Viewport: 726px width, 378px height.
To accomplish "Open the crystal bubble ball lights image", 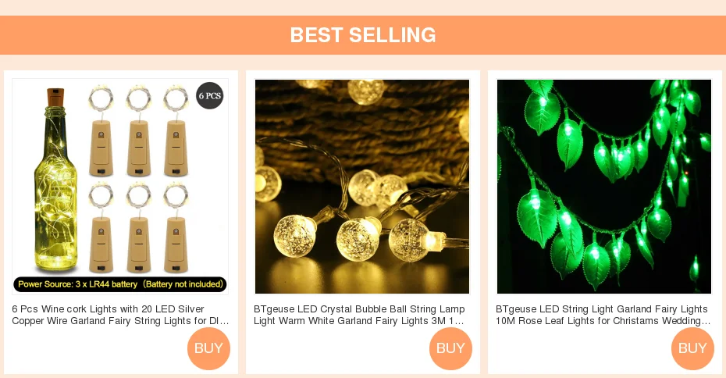I will 362,186.
